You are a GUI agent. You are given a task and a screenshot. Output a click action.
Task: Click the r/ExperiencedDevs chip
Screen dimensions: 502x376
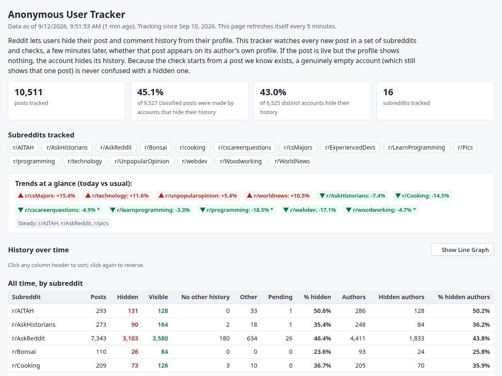click(x=350, y=147)
